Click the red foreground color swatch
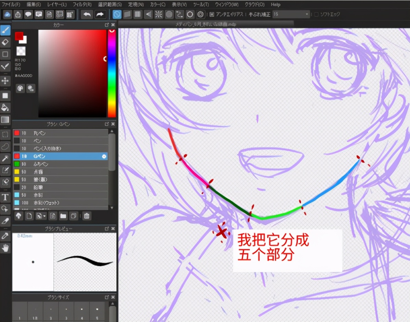 point(19,36)
